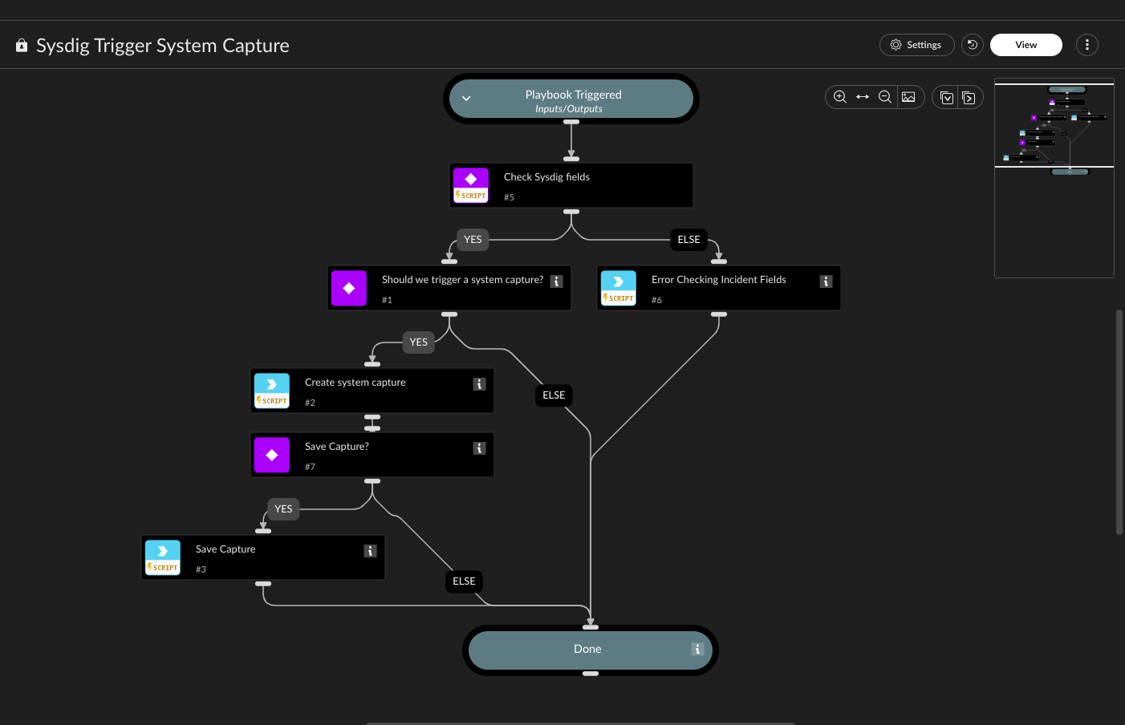Click the View button
Screen dimensions: 1125x725
[1025, 45]
